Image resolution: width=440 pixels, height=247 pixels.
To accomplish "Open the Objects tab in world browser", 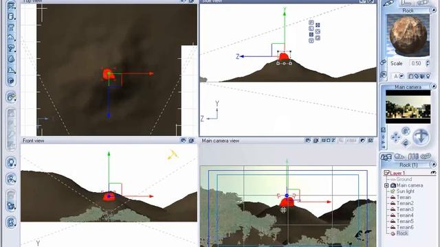I will tap(386, 157).
